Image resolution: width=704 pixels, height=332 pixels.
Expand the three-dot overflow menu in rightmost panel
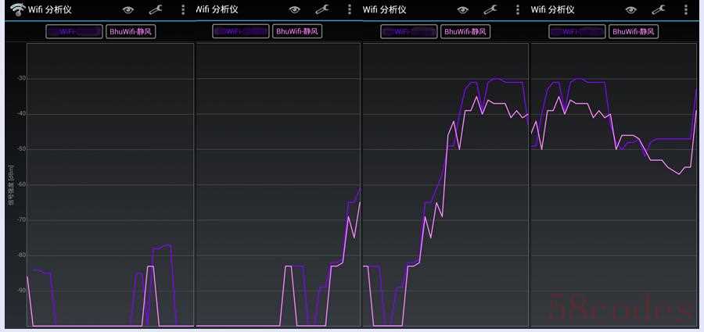click(x=685, y=10)
